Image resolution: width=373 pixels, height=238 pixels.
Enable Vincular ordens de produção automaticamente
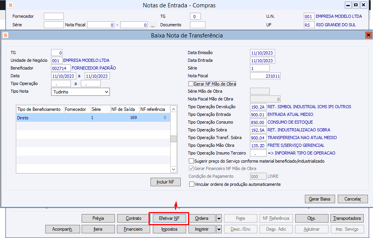[192, 184]
